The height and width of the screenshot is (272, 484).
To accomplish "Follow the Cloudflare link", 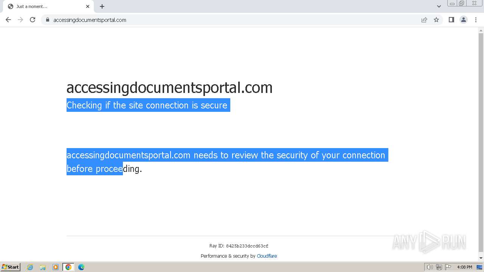I will [267, 256].
